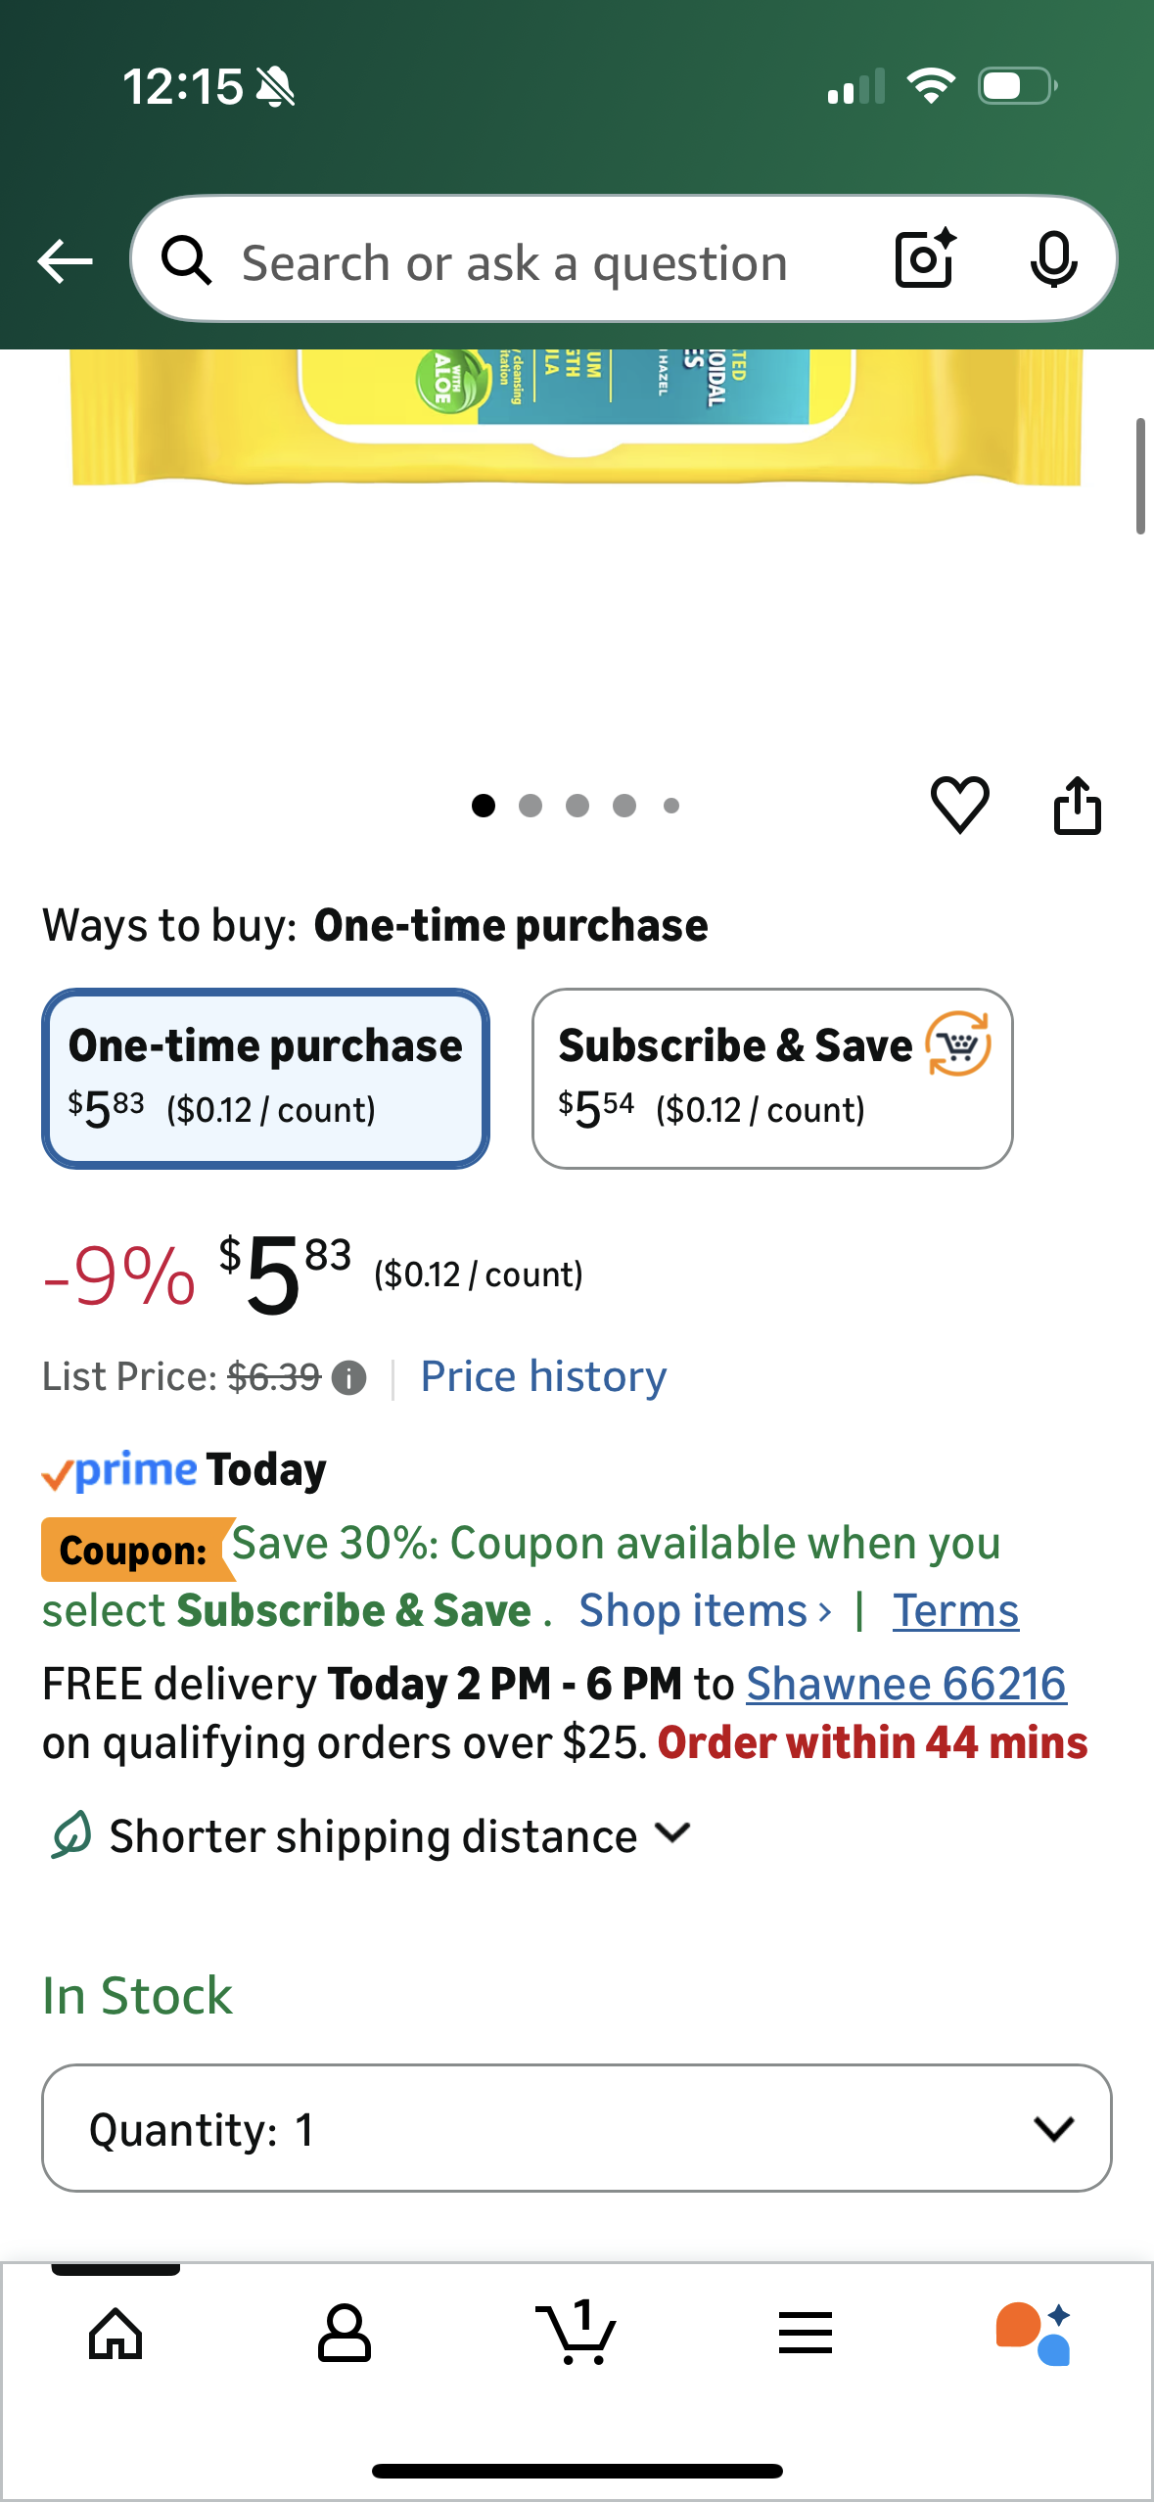Expand Shorter shipping distance details
Image resolution: width=1154 pixels, height=2502 pixels.
pyautogui.click(x=372, y=1835)
